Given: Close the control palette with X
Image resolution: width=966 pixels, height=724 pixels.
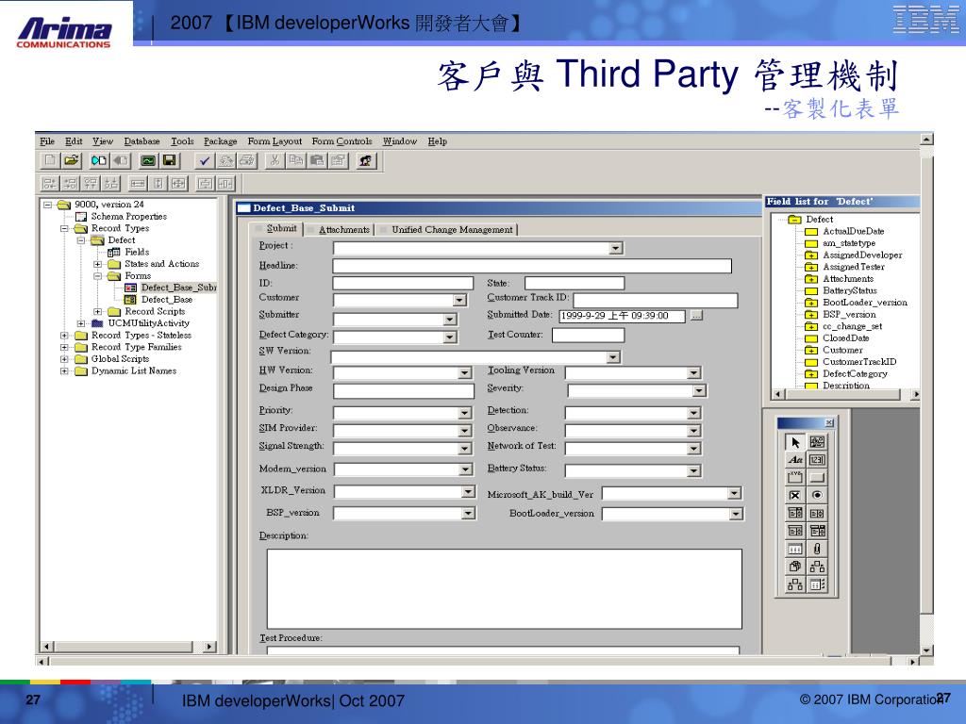Looking at the screenshot, I should (829, 423).
